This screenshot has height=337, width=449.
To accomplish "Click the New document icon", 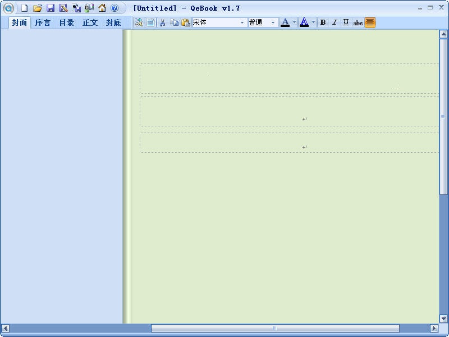I will click(x=24, y=8).
